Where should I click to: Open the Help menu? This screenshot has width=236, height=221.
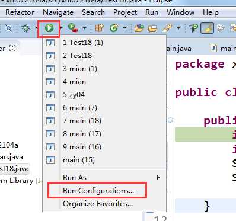click(x=211, y=12)
